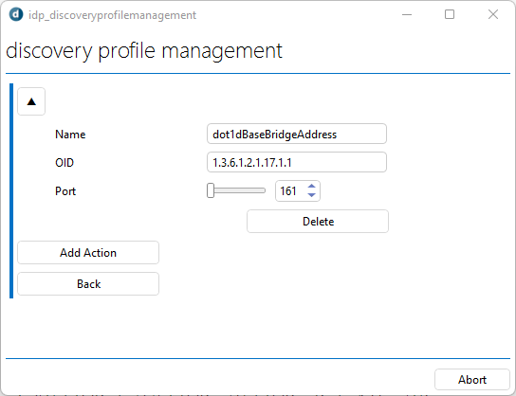Click the app icon in the title bar
Viewport: 516px width, 396px height.
16,14
